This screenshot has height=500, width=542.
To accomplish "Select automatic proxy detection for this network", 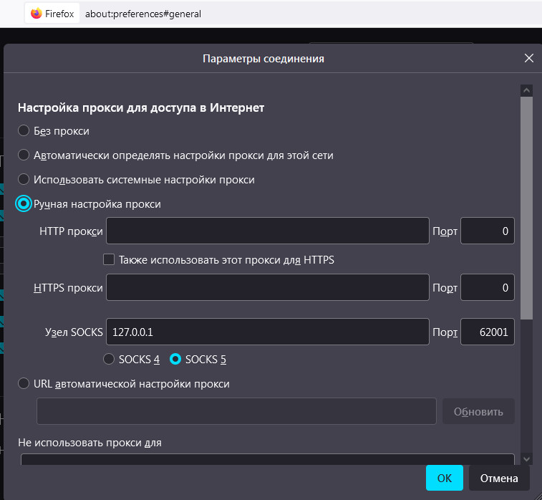I will (x=24, y=155).
